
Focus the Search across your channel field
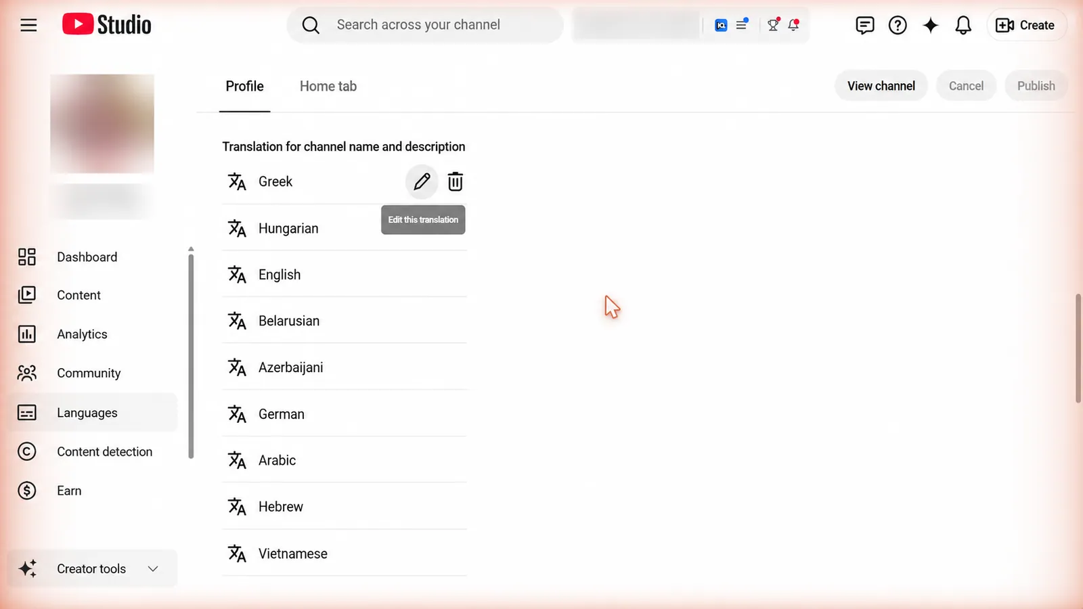click(425, 25)
